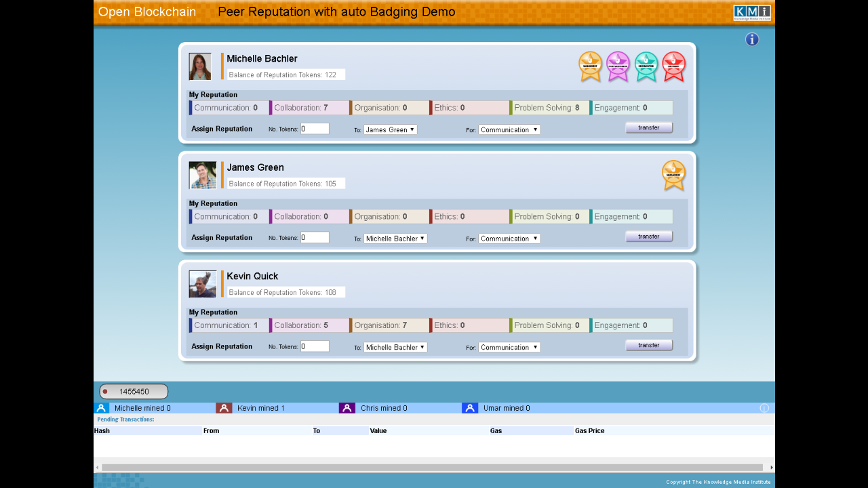Open the Michelle Bachler dropdown in Kevin's card
868x488 pixels.
(395, 346)
